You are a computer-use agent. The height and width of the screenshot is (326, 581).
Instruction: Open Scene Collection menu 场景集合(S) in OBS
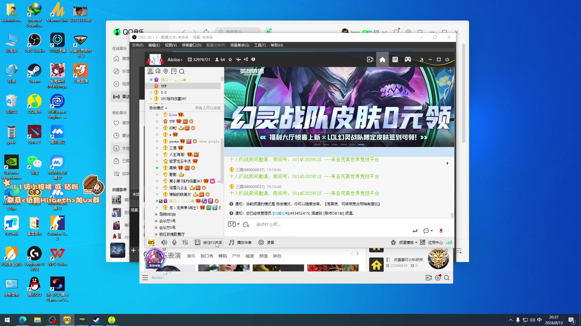(x=240, y=45)
